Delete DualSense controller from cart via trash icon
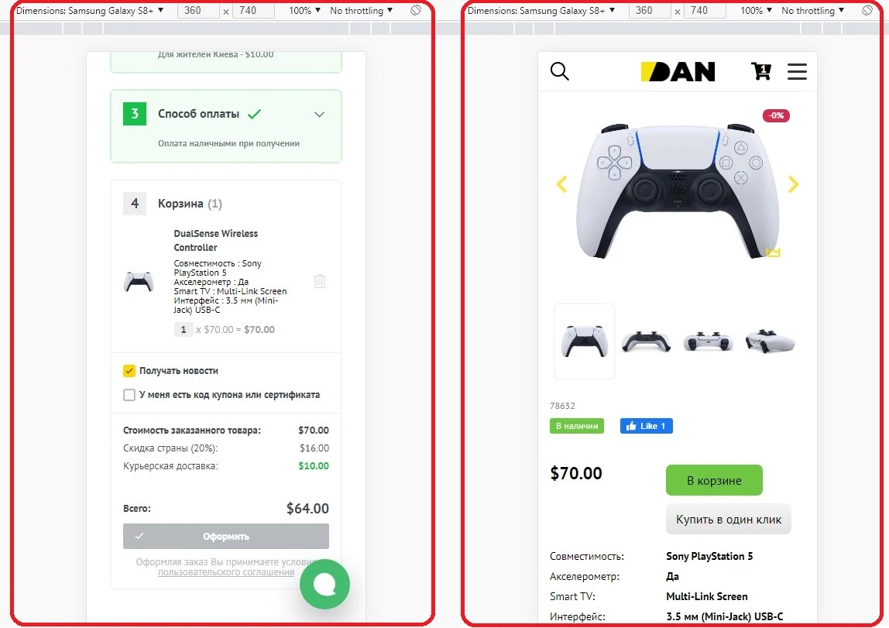This screenshot has height=628, width=889. (x=320, y=280)
